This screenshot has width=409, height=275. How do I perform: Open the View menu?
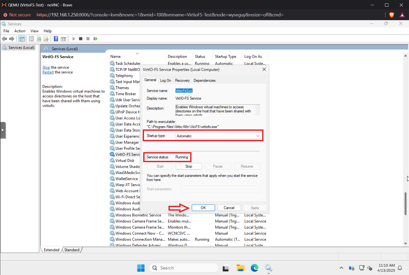34,31
